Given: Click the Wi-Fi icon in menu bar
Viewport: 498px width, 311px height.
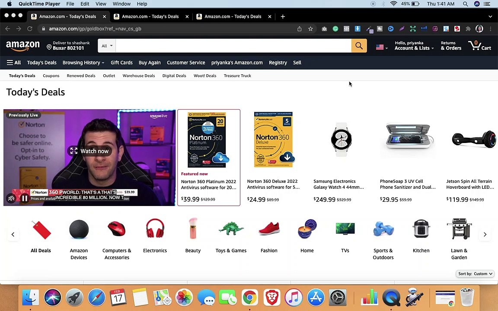Looking at the screenshot, I should point(393,4).
